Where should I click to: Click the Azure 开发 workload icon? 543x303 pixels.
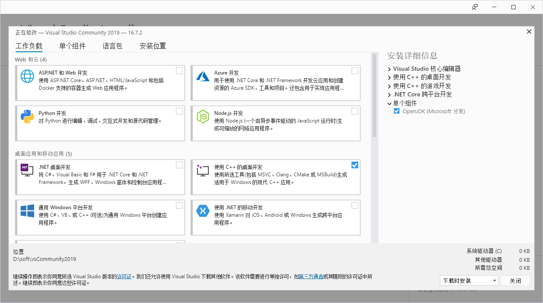click(203, 76)
